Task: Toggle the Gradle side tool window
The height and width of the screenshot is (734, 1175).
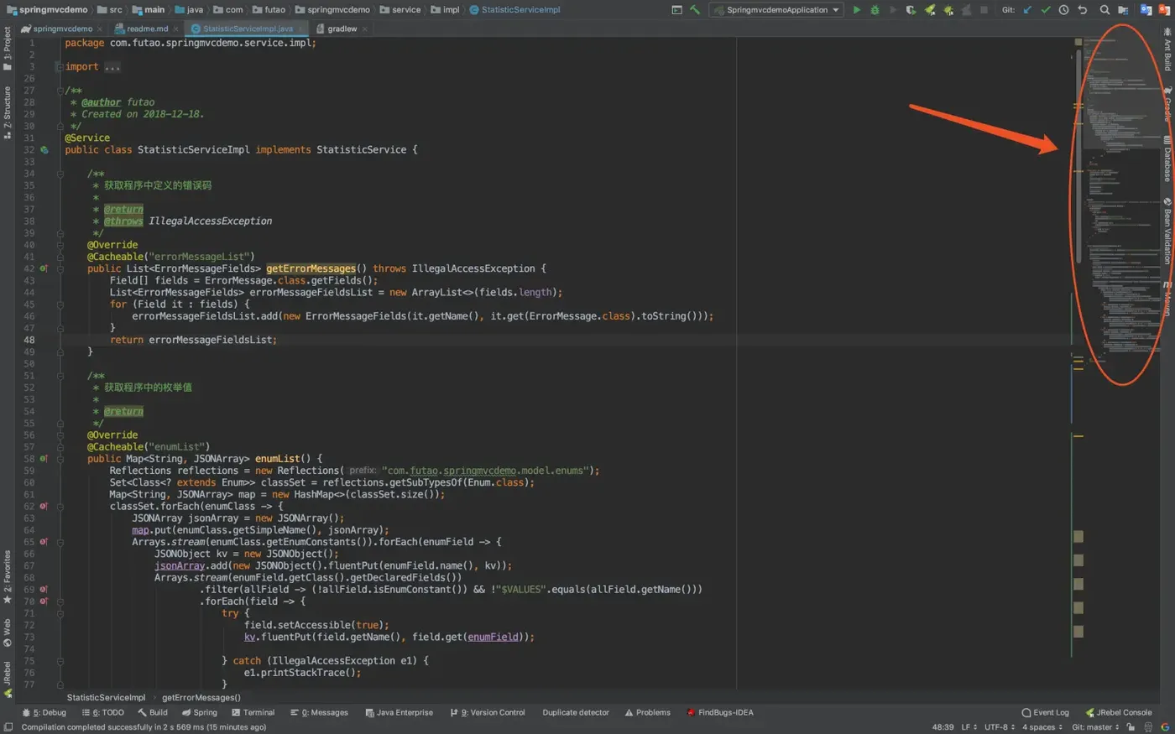Action: pos(1167,104)
